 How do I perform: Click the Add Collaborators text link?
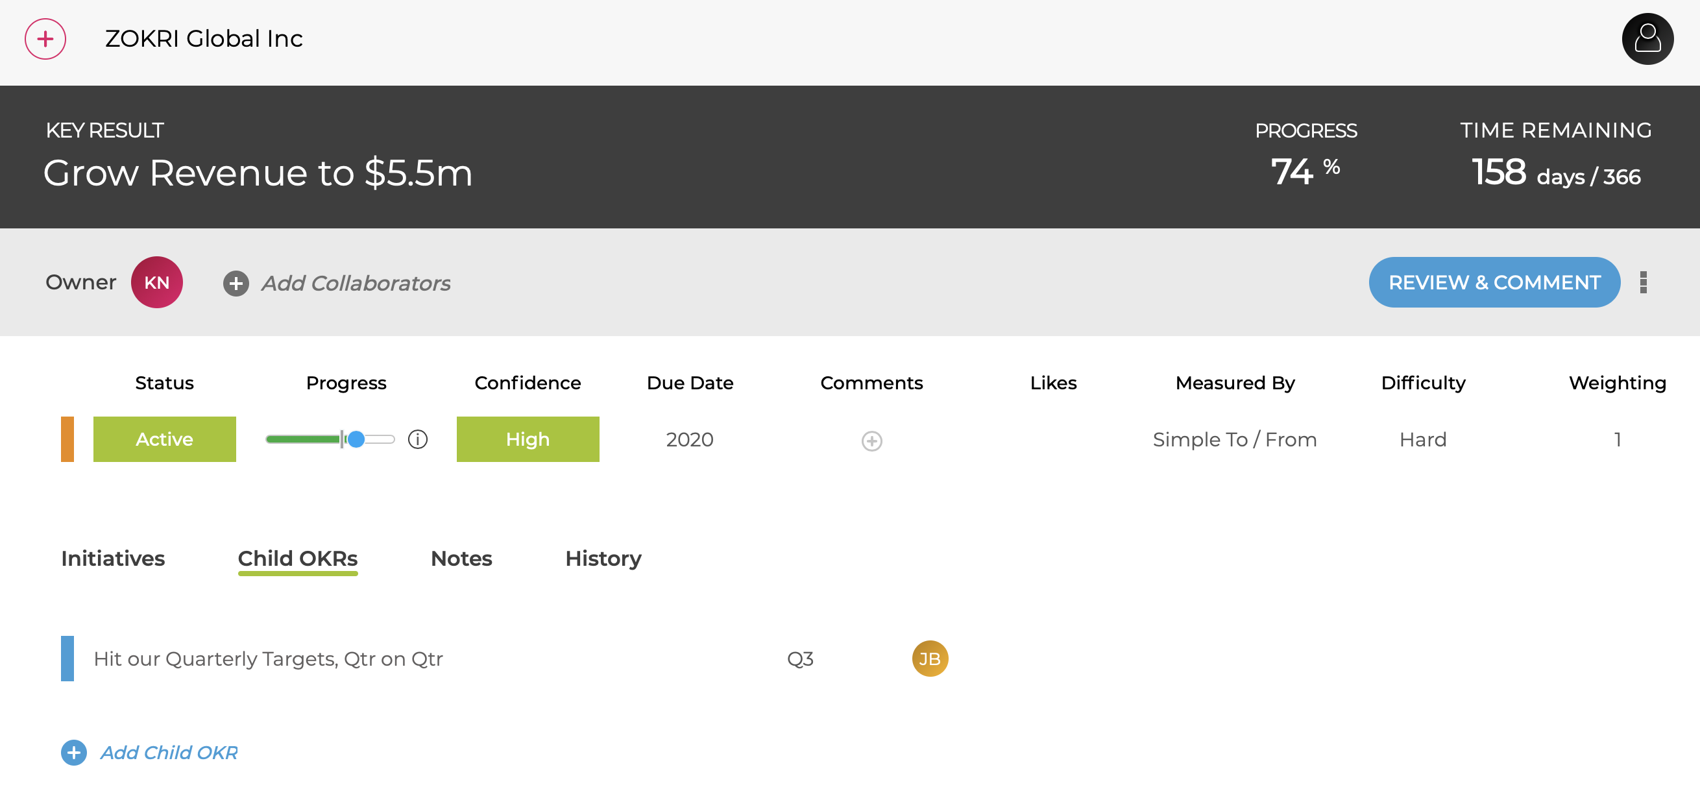[356, 284]
